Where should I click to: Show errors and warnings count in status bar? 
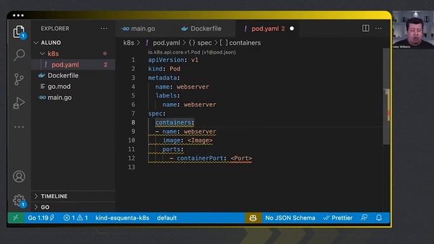coord(75,218)
